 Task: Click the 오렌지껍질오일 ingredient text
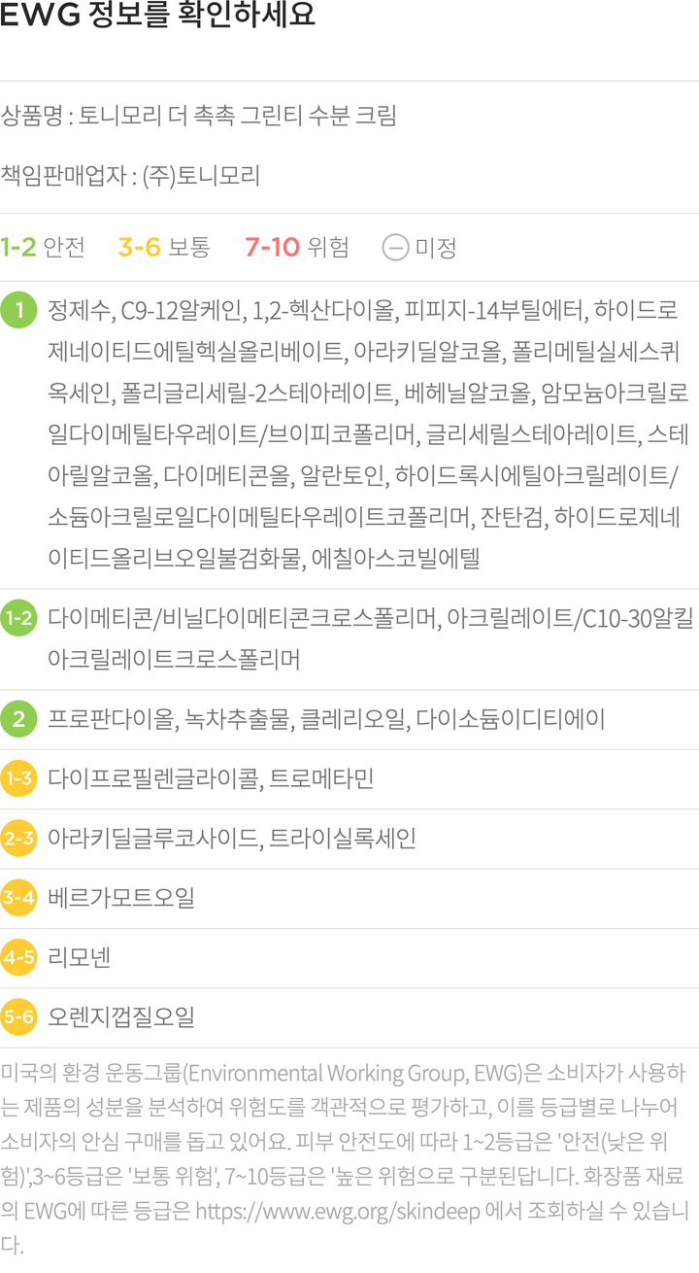(x=121, y=1017)
